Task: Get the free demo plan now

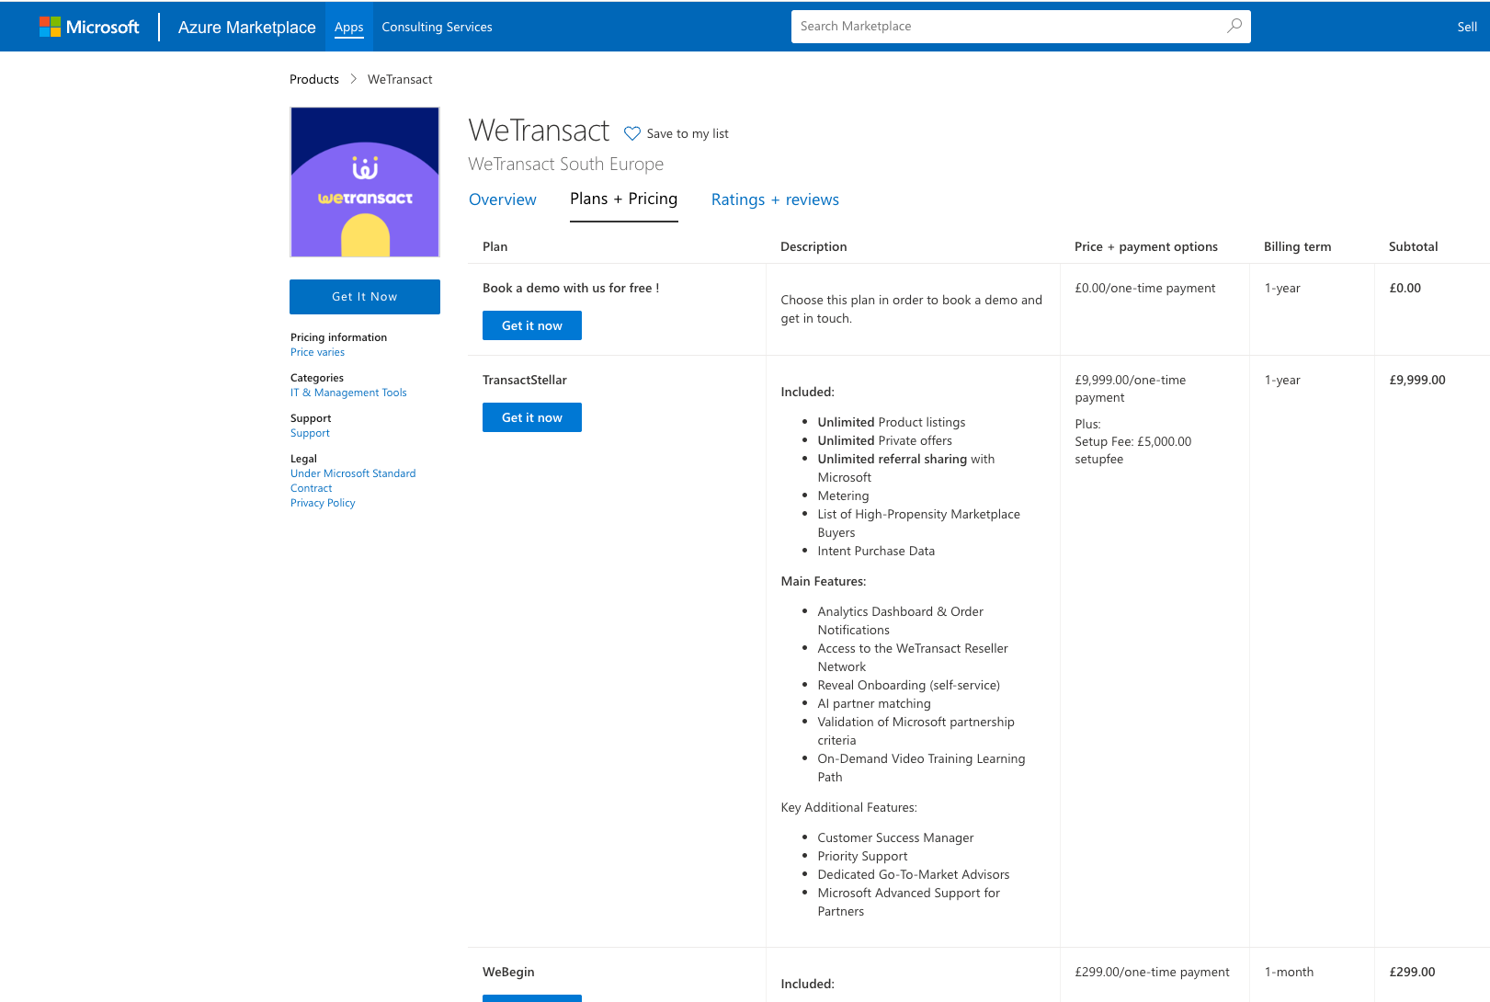Action: click(x=532, y=325)
